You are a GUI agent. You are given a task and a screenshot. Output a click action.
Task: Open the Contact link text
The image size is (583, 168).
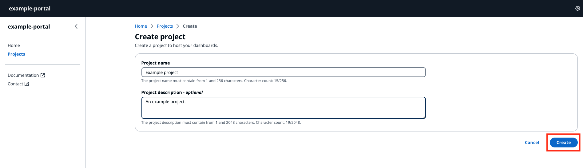point(15,84)
